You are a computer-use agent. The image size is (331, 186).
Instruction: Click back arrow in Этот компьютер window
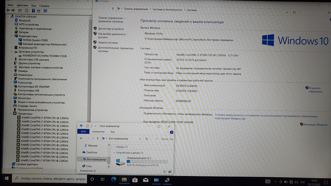81,138
